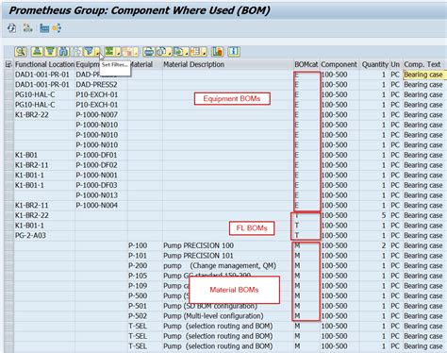Sort the list in descending order
Screen dimensions: 447x353
point(50,52)
